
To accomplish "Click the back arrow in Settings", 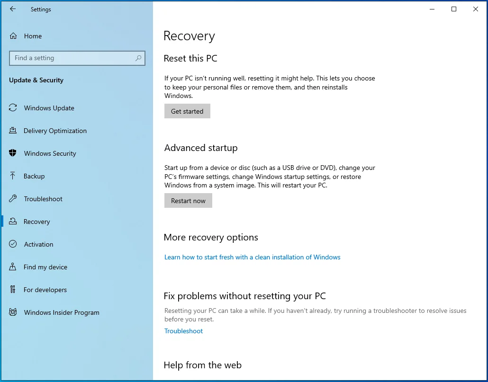I will pos(12,9).
